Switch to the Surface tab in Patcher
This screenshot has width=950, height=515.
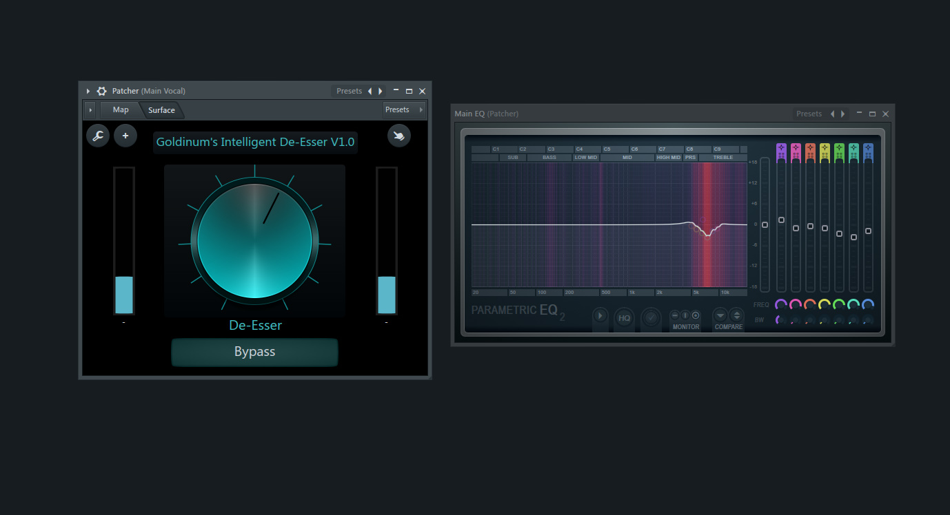[161, 110]
